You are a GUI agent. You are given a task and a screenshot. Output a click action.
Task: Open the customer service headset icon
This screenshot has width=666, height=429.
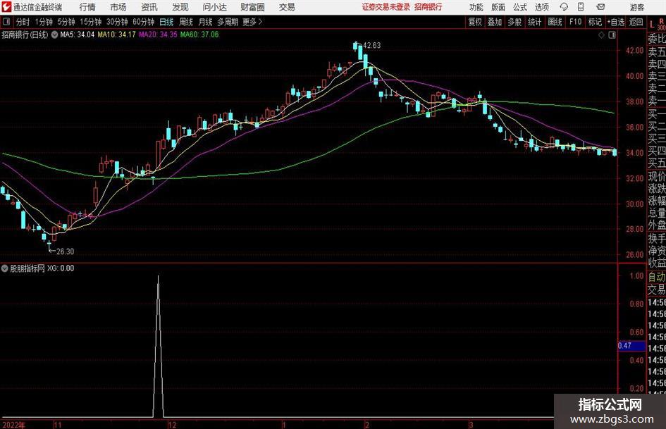(564, 7)
